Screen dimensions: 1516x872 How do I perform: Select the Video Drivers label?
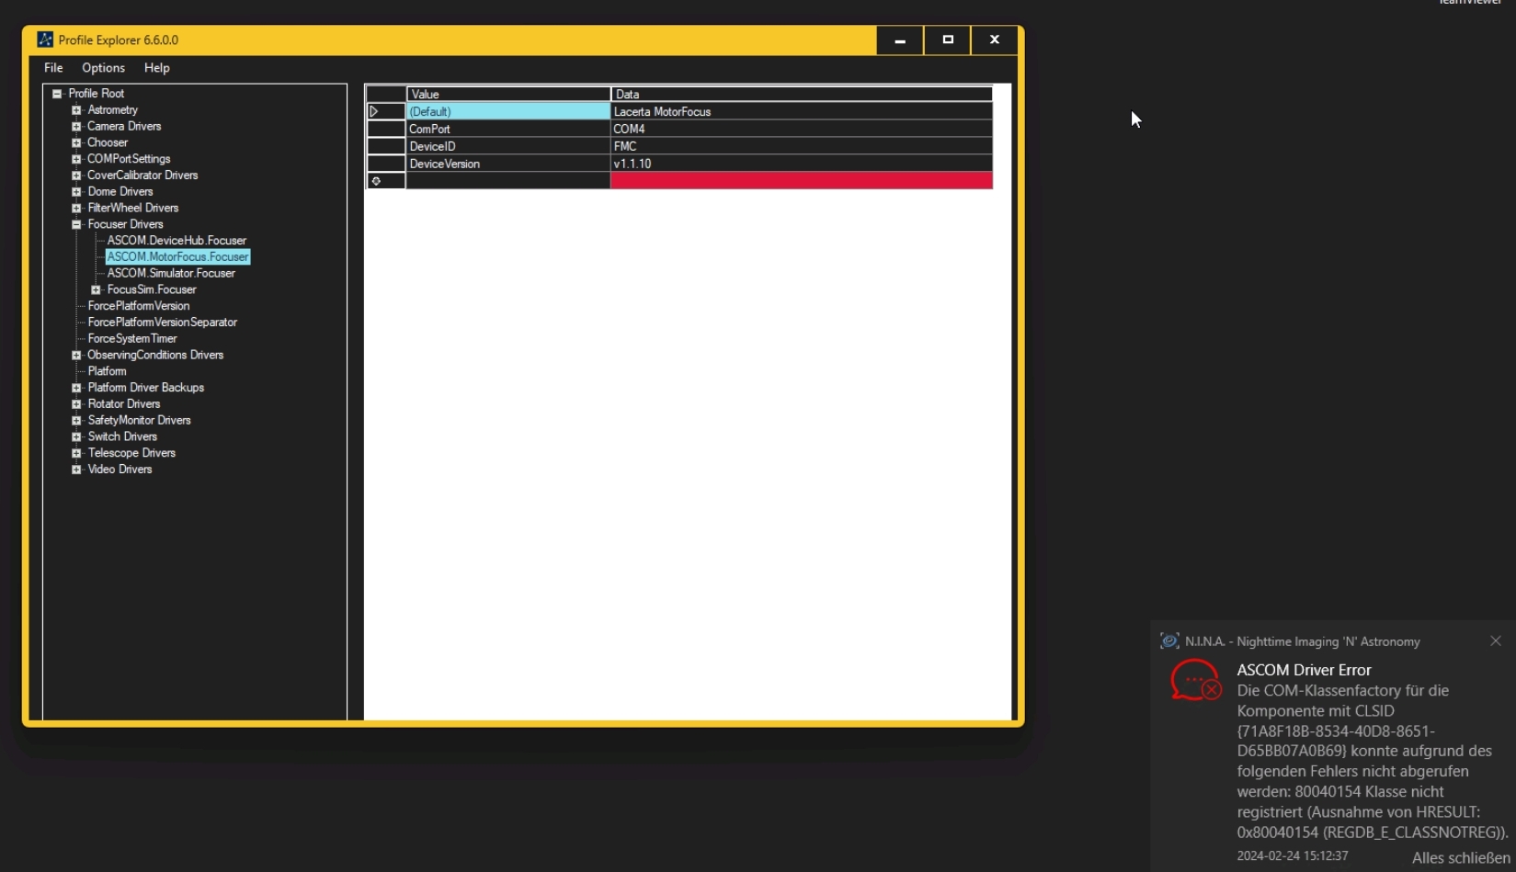tap(120, 470)
